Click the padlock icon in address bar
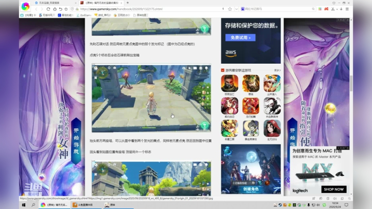This screenshot has width=372, height=209. tap(78, 9)
